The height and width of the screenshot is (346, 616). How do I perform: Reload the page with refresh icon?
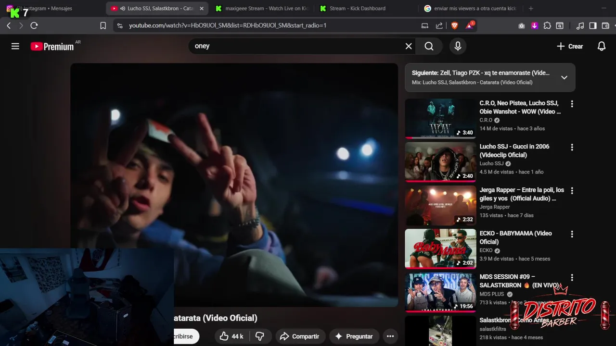pyautogui.click(x=34, y=25)
